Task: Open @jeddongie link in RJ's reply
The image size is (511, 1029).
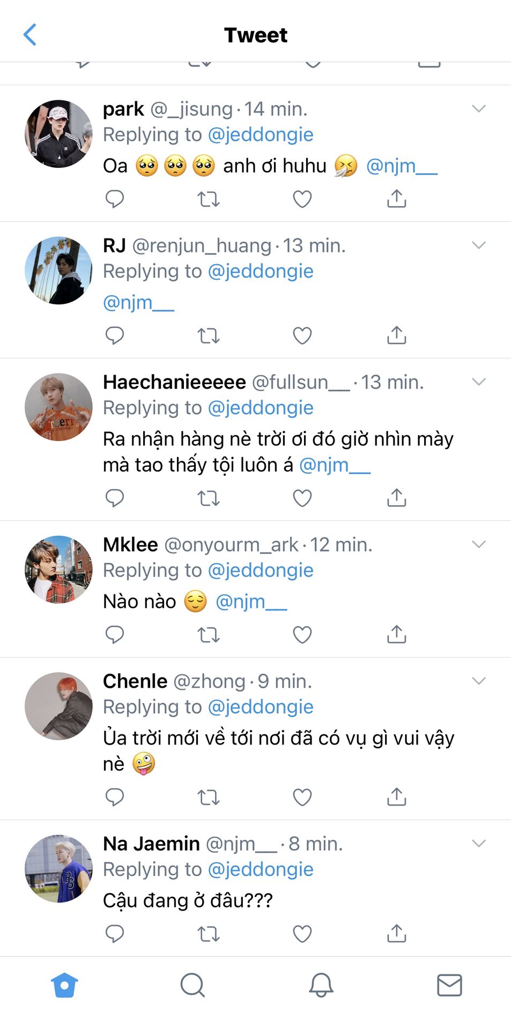Action: (x=261, y=271)
